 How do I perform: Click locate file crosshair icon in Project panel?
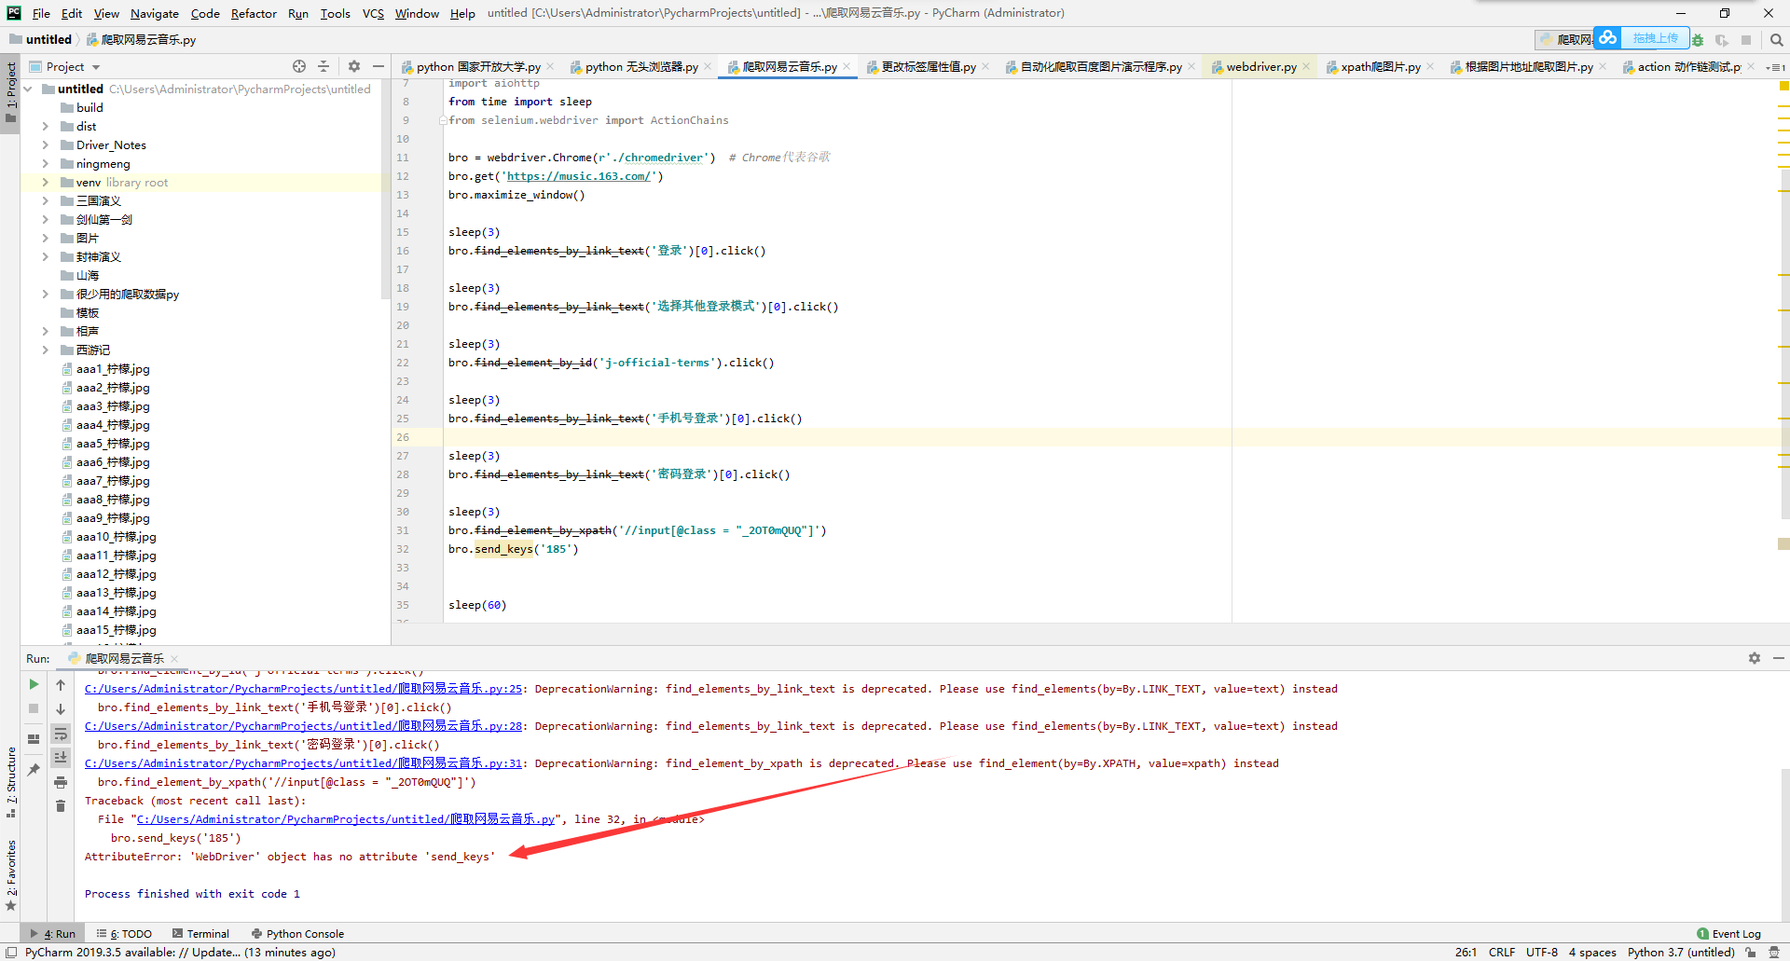(x=299, y=66)
